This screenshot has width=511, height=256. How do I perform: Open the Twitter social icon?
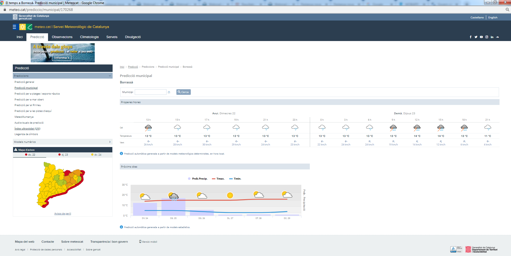click(x=476, y=37)
